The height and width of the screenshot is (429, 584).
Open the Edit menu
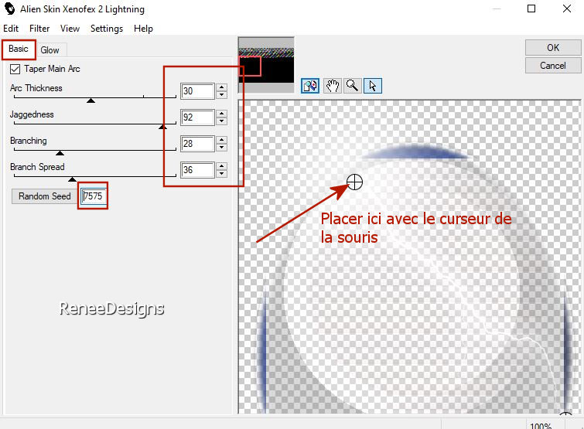pos(11,29)
